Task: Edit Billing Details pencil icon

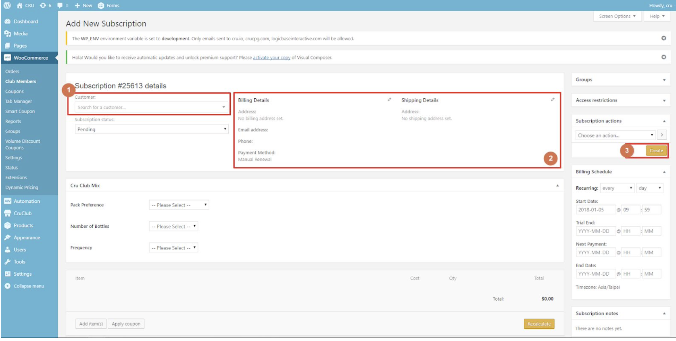Action: point(389,100)
